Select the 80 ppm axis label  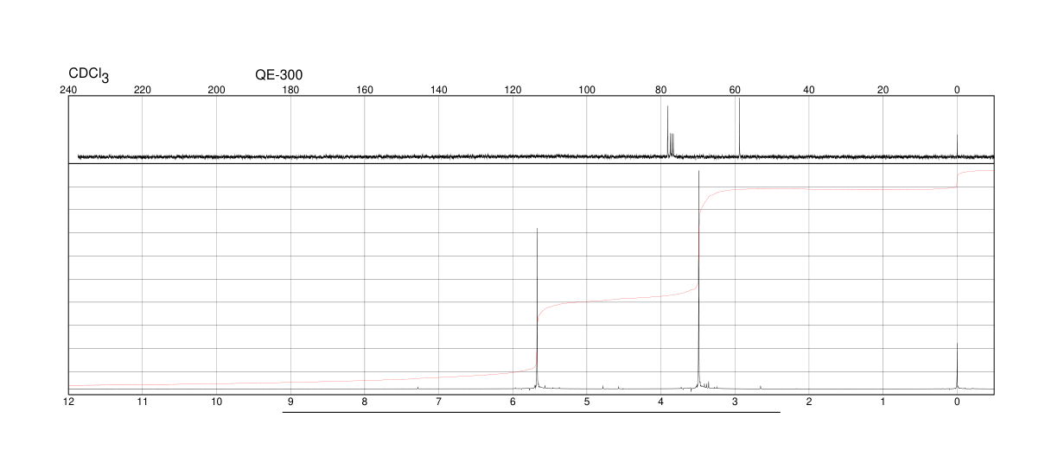point(661,90)
